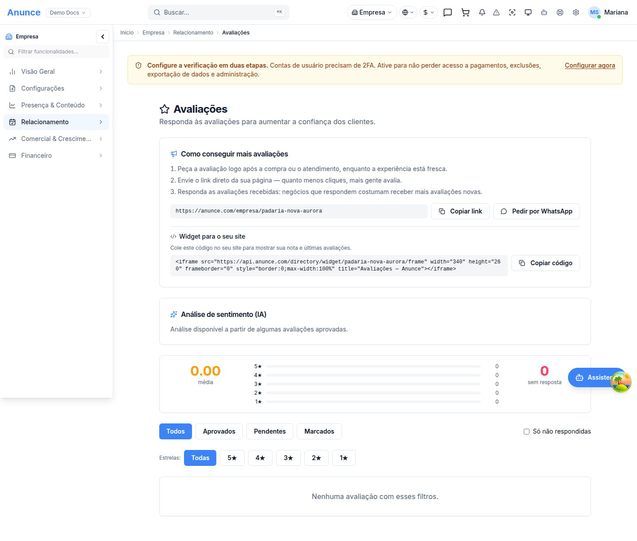Screen dimensions: 637x541
Task: Select the Marcados filter tab
Action: coord(319,431)
